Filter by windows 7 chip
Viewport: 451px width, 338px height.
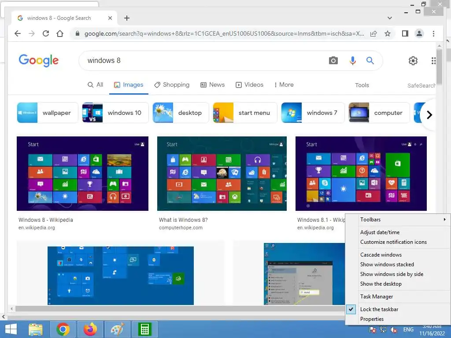click(313, 113)
